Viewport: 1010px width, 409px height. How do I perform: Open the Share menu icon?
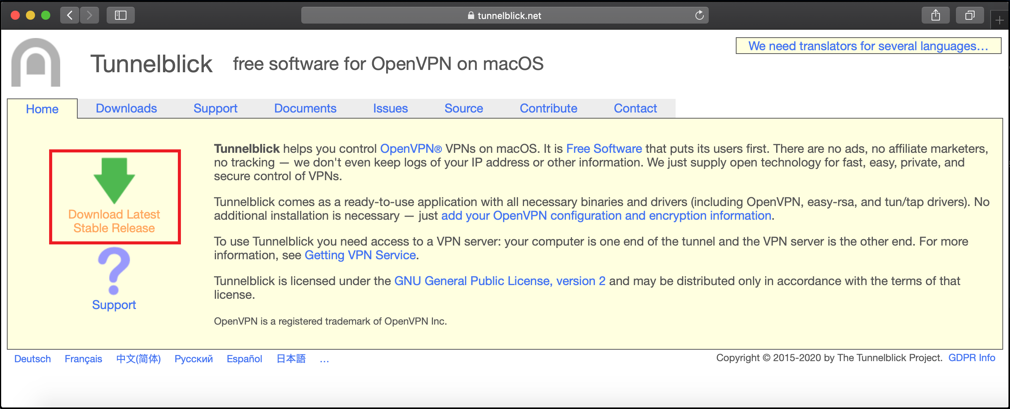(935, 15)
